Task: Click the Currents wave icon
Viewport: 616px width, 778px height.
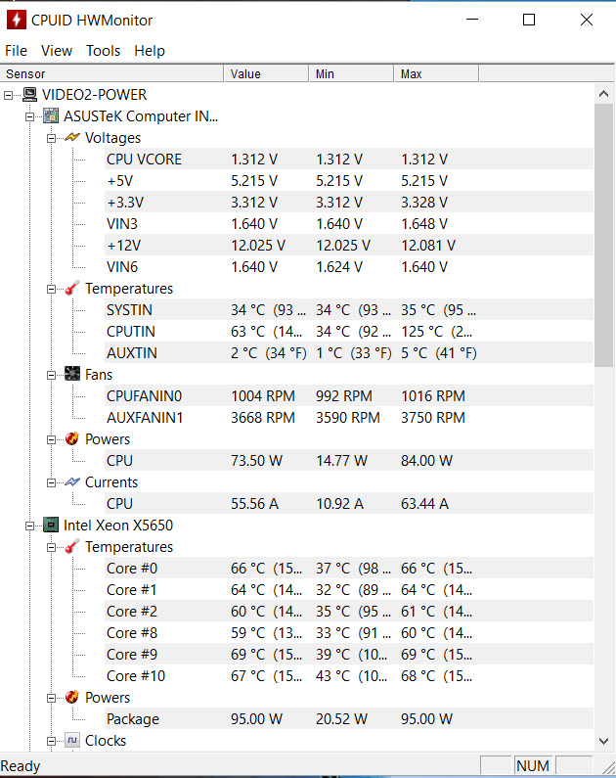Action: (72, 481)
